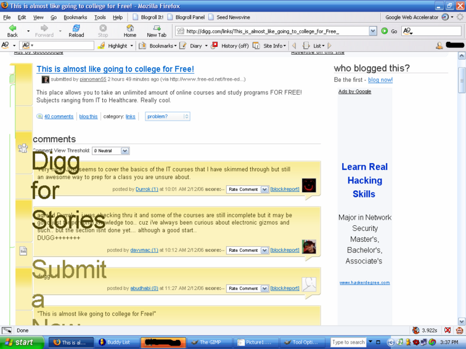Open the View menu
This screenshot has width=466, height=349.
[38, 17]
